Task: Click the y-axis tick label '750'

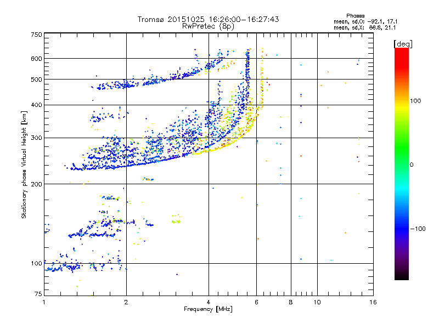Action: pos(37,35)
